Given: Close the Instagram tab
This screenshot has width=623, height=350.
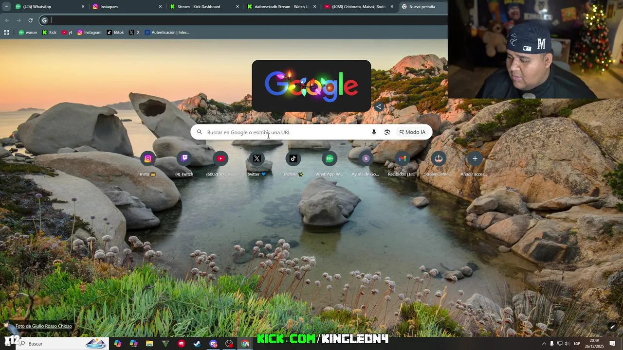Looking at the screenshot, I should coord(160,7).
